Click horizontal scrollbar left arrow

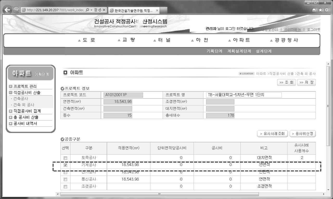(x=58, y=194)
